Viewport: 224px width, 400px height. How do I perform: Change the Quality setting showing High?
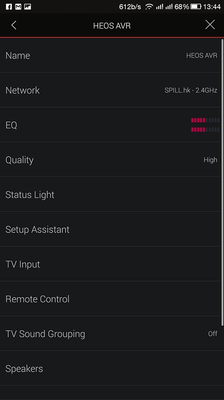tap(111, 160)
